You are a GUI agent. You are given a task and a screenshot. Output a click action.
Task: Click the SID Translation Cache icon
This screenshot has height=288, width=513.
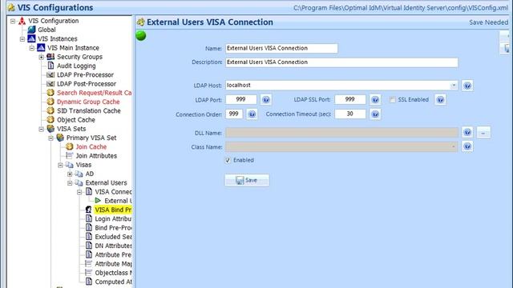(x=50, y=110)
